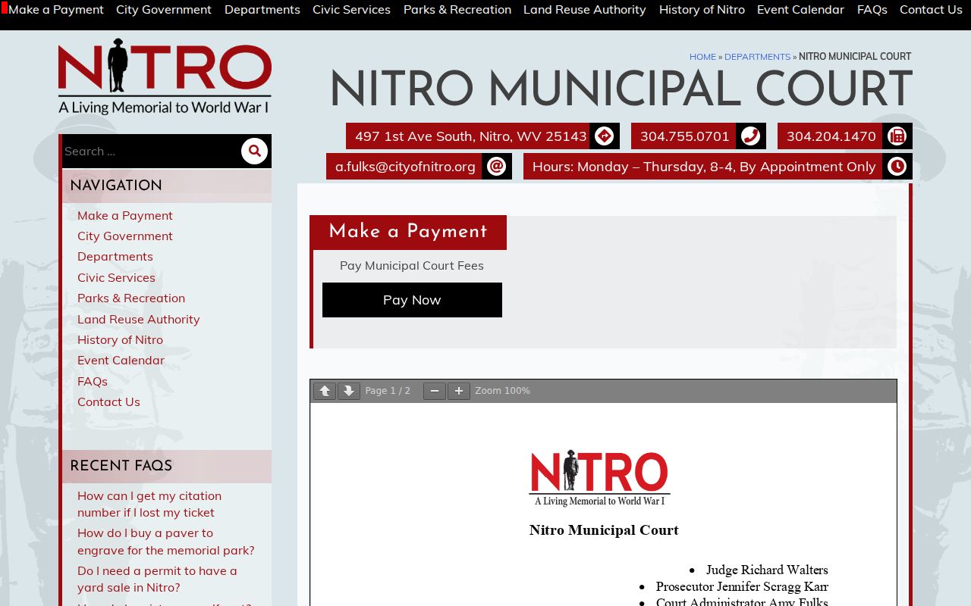Click the Zoom 100% label

pos(502,391)
